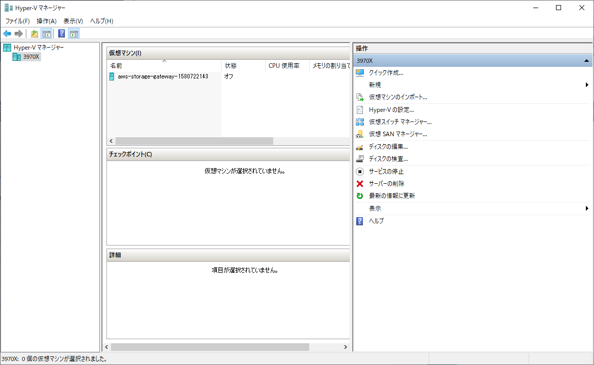Click the サービスの停止 stop icon
Screen dimensions: 594x365
pyautogui.click(x=360, y=171)
